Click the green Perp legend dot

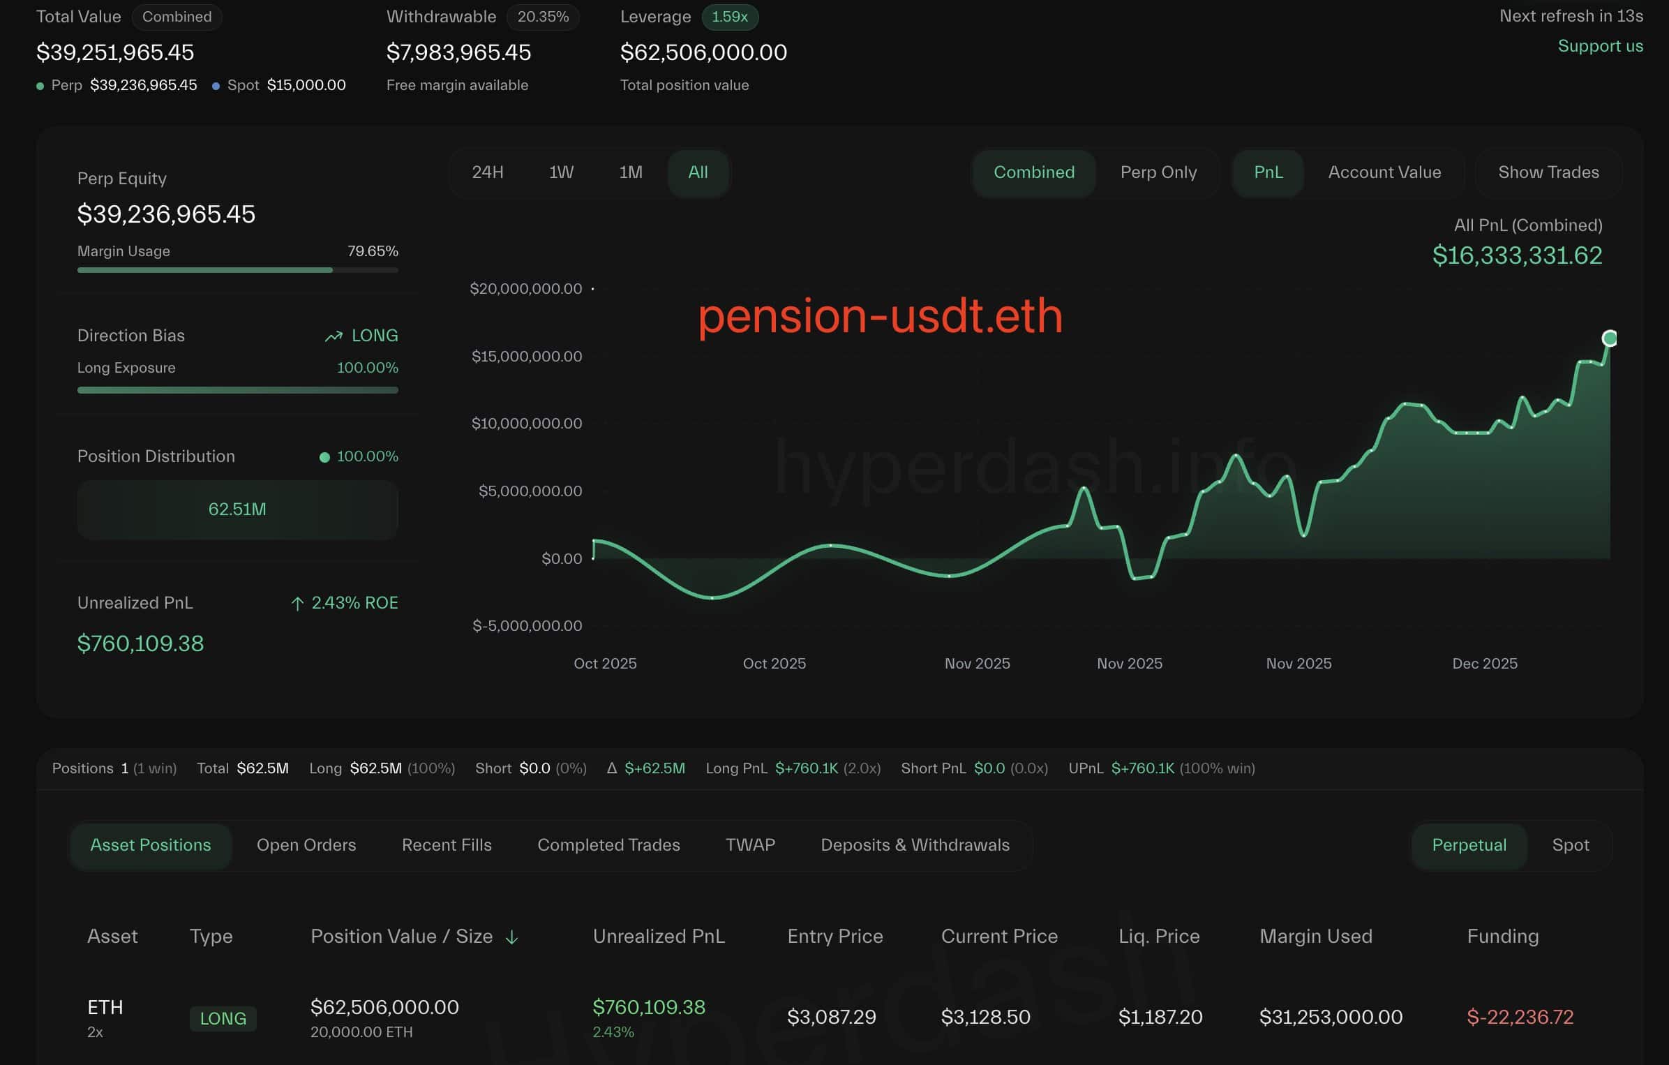tap(40, 86)
